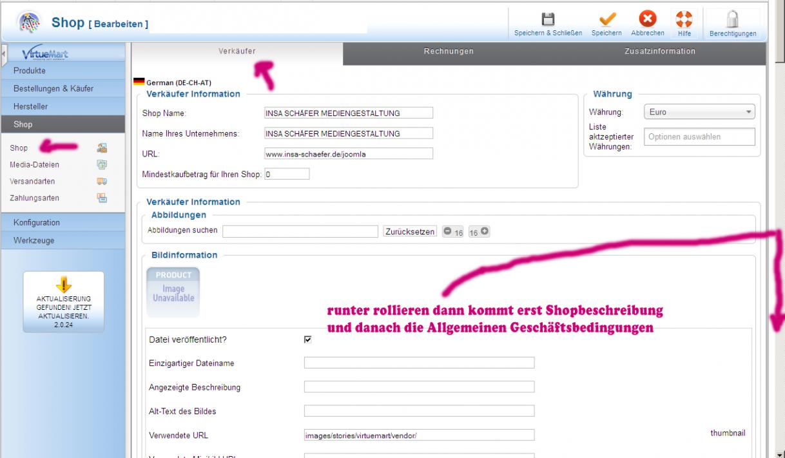Click the Speichern checkmark icon
The height and width of the screenshot is (458, 785).
[x=606, y=20]
